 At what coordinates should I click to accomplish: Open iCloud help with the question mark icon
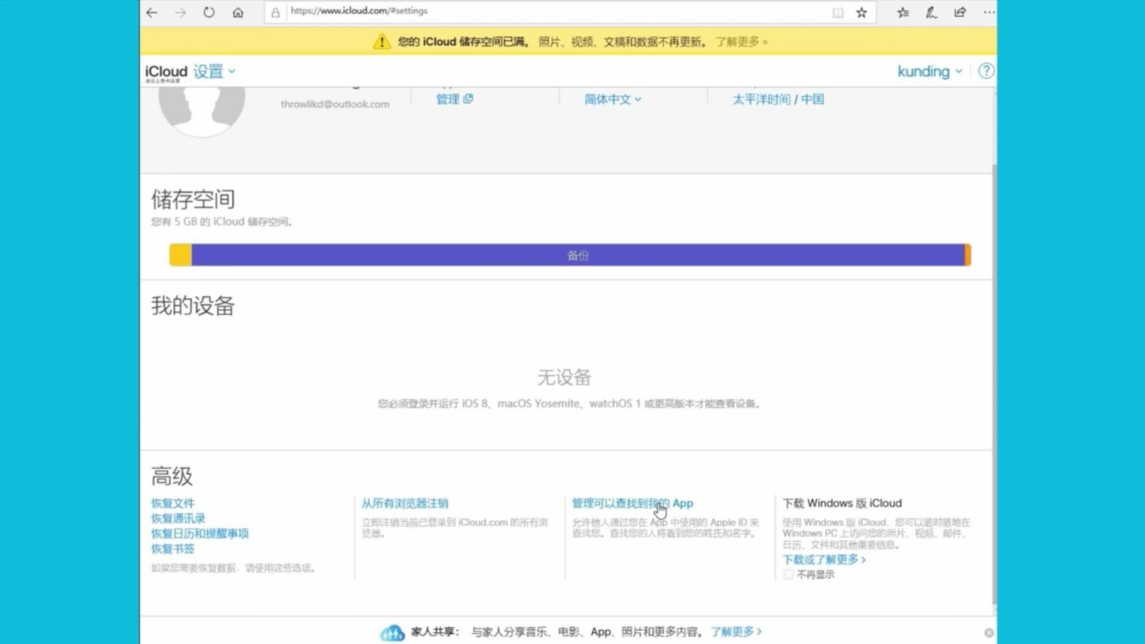986,71
